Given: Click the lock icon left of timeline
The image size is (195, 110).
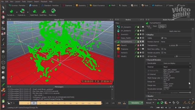Looking at the screenshot, I should pos(9,103).
